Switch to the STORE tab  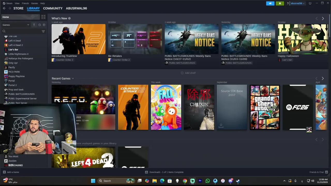[x=18, y=8]
